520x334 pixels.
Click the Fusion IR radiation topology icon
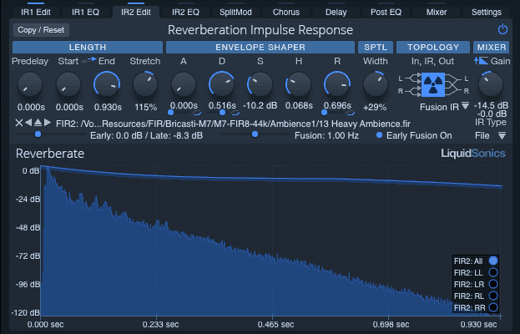pos(434,83)
